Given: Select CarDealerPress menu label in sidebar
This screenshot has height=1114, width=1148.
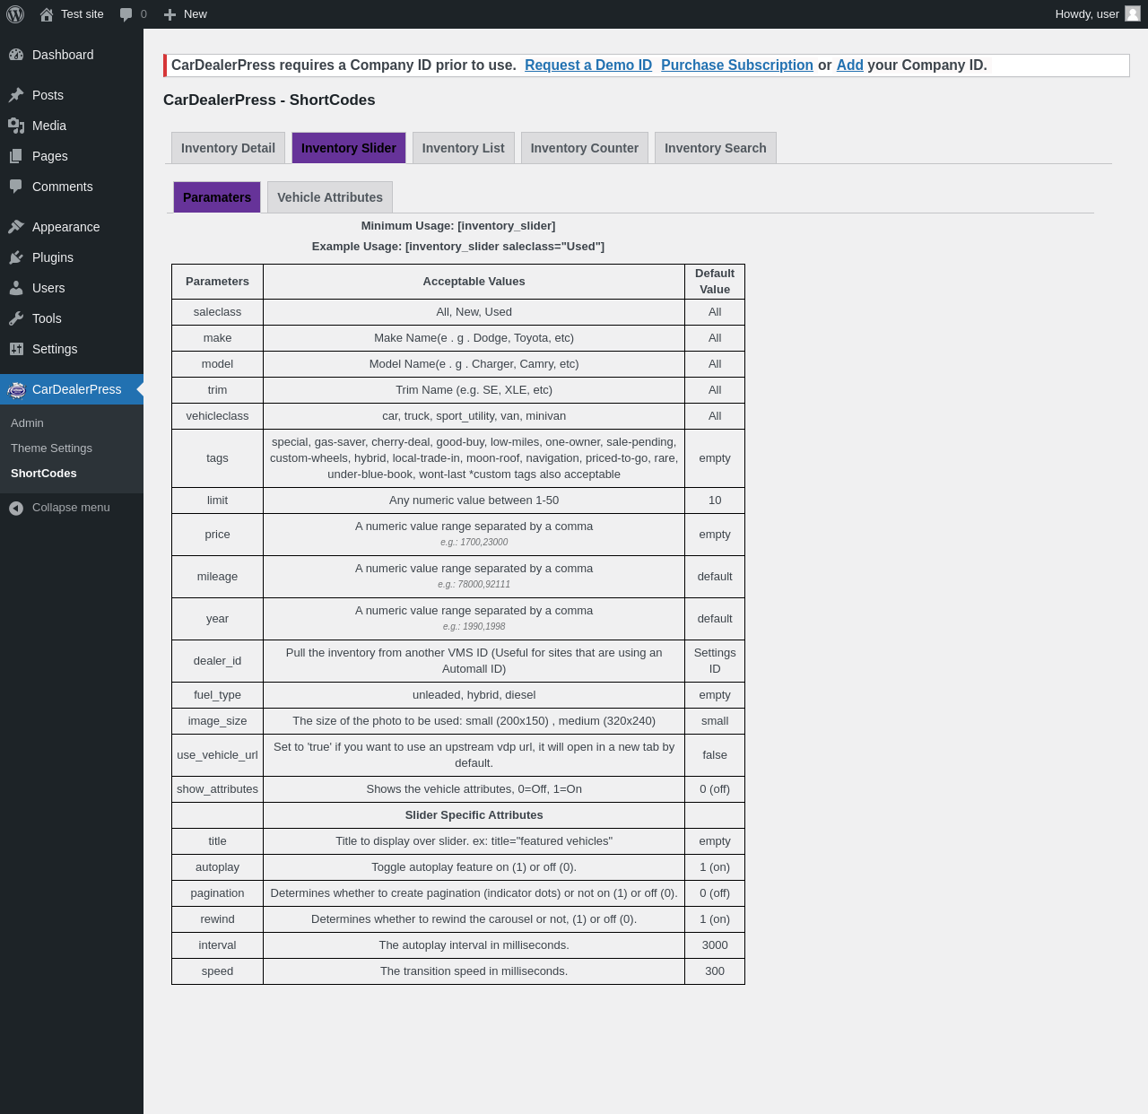Looking at the screenshot, I should coord(77,389).
